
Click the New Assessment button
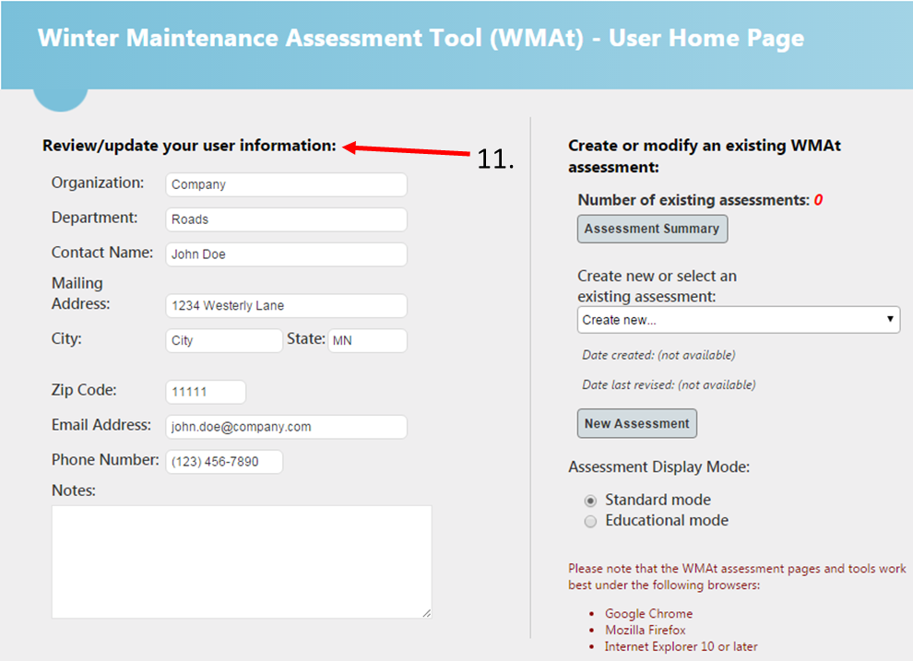click(636, 424)
